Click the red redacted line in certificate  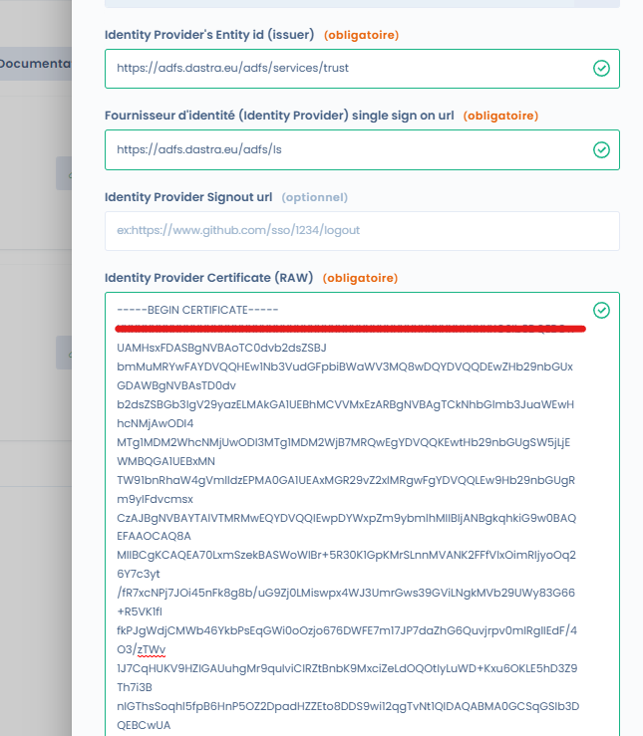[x=349, y=328]
